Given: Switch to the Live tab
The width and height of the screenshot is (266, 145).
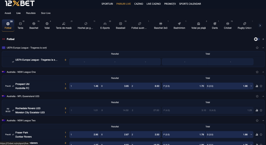Looking at the screenshot, I should click(x=18, y=13).
